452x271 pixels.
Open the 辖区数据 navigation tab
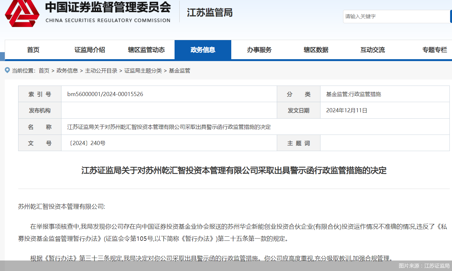316,50
